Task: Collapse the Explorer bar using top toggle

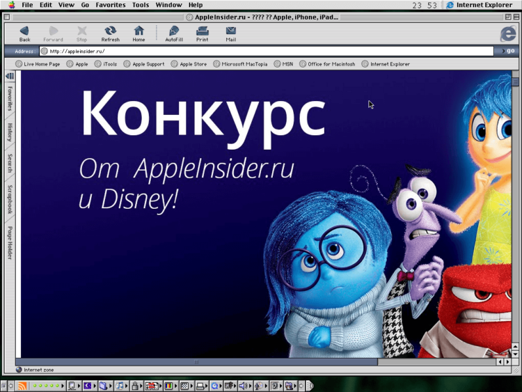Action: (10, 77)
